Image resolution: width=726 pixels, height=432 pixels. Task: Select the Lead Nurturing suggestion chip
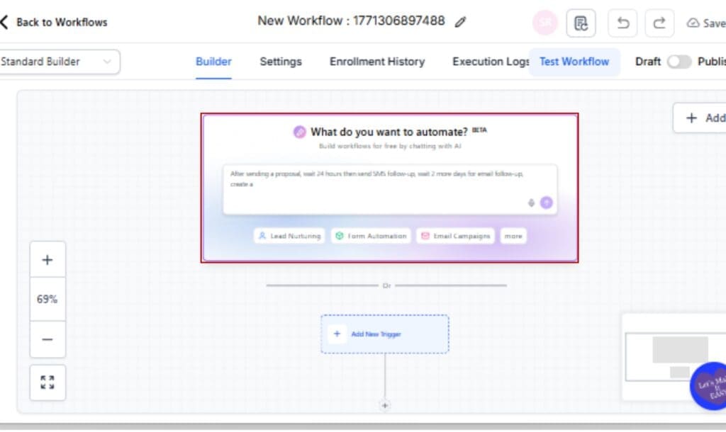(289, 236)
